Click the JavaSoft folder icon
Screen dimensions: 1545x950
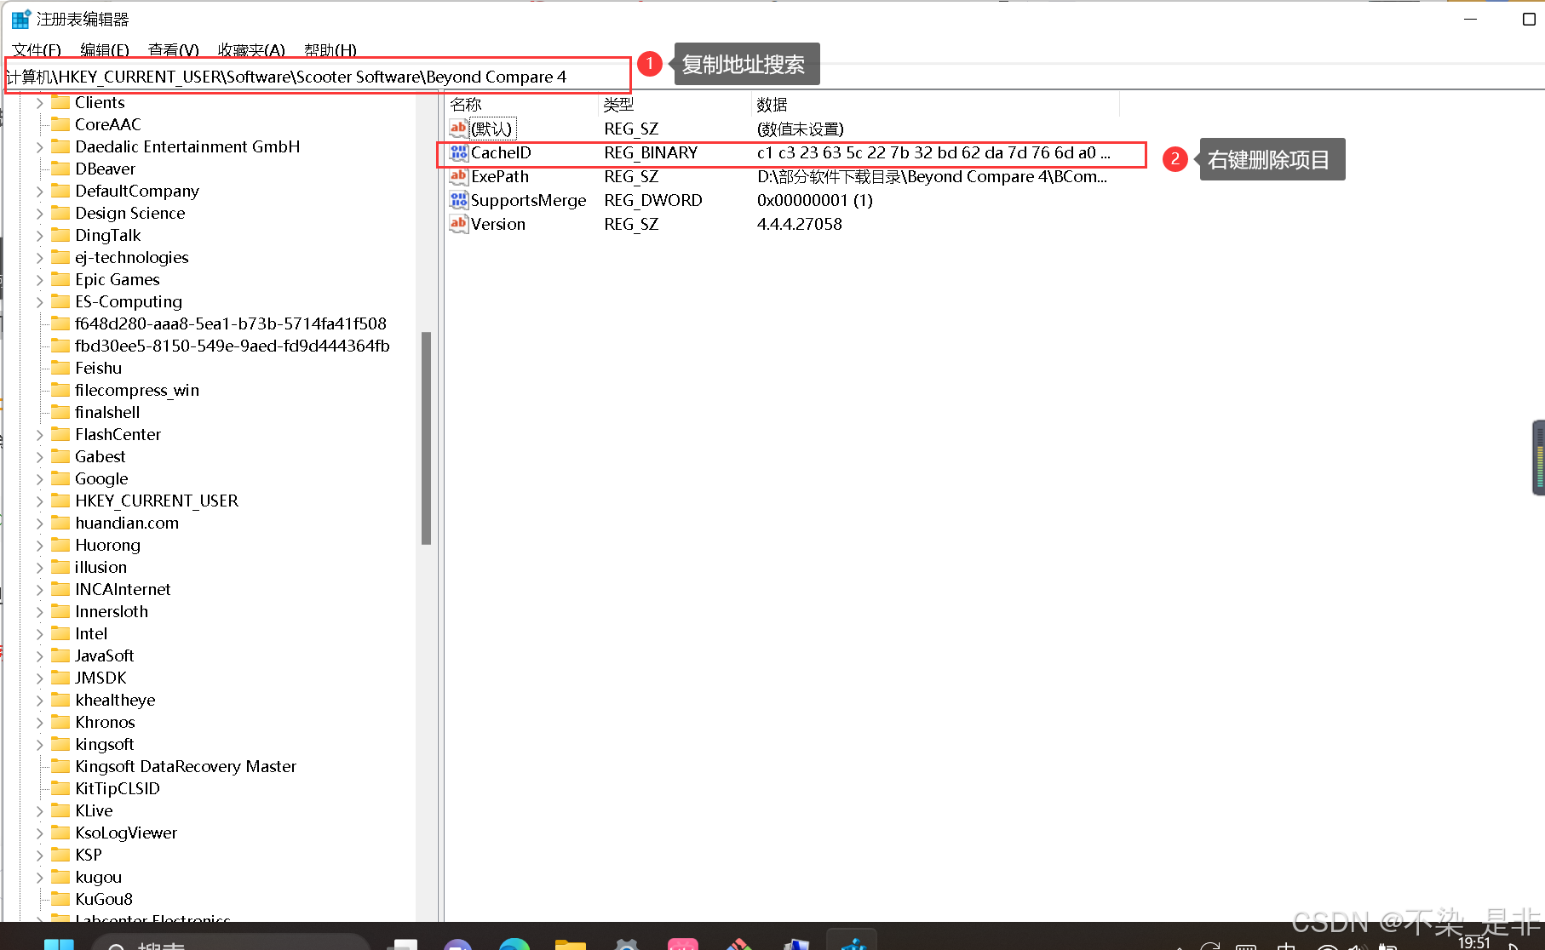point(60,655)
